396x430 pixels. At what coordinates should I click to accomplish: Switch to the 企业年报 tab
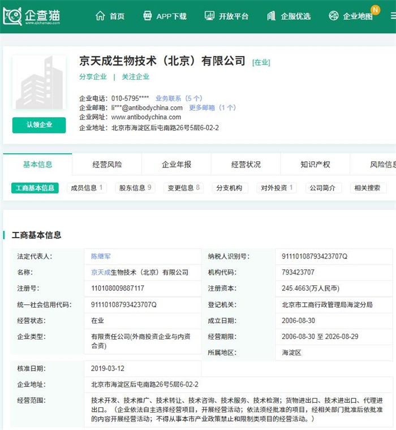pos(177,164)
